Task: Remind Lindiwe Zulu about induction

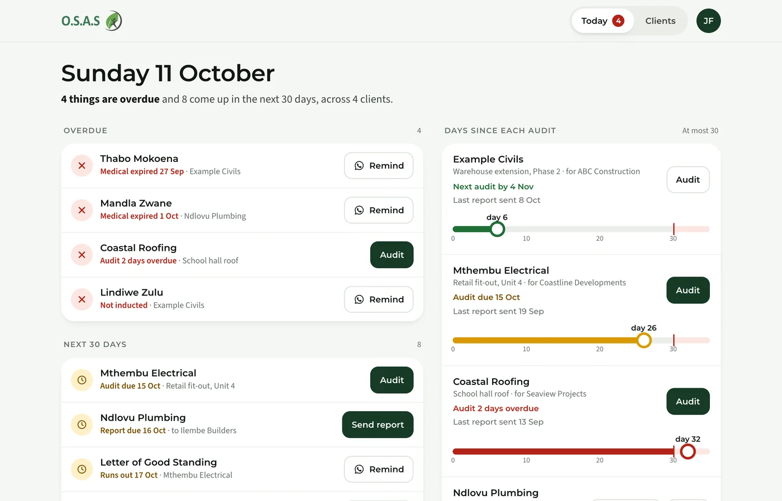Action: point(379,299)
